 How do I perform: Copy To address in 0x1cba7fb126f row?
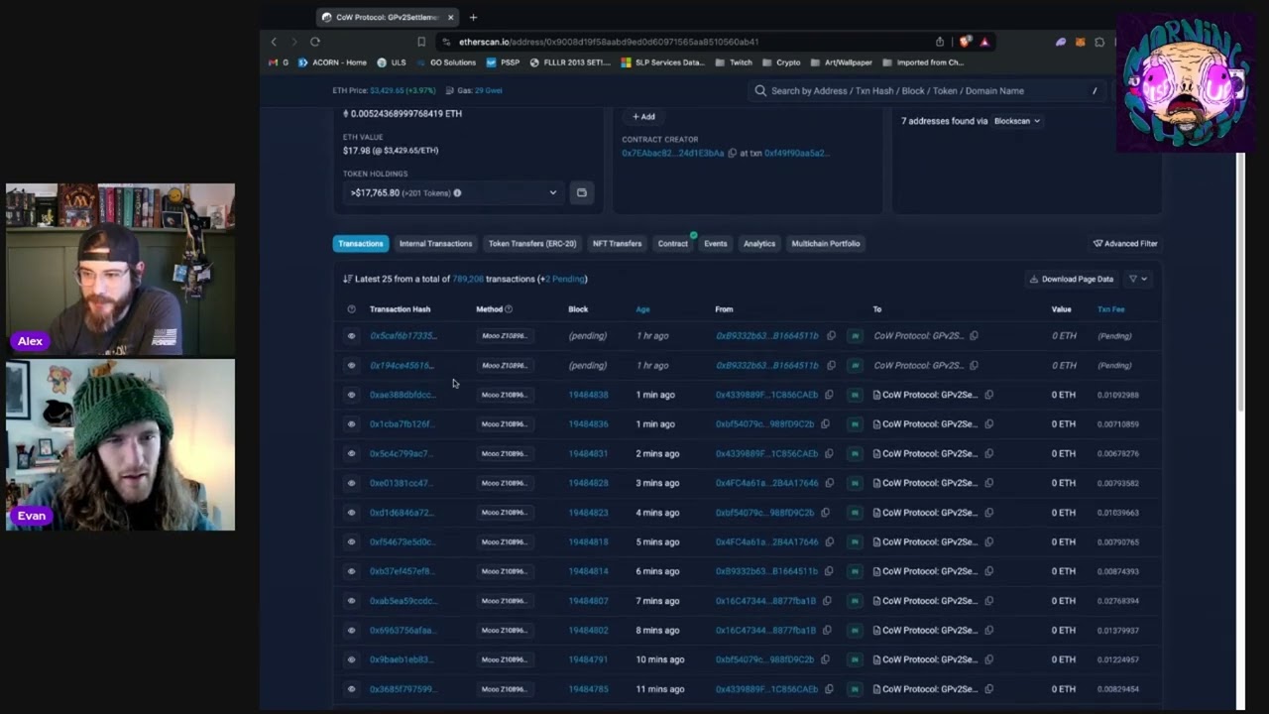[988, 424]
